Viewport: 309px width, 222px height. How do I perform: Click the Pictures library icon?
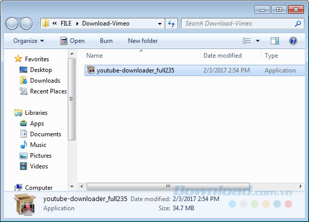23,156
